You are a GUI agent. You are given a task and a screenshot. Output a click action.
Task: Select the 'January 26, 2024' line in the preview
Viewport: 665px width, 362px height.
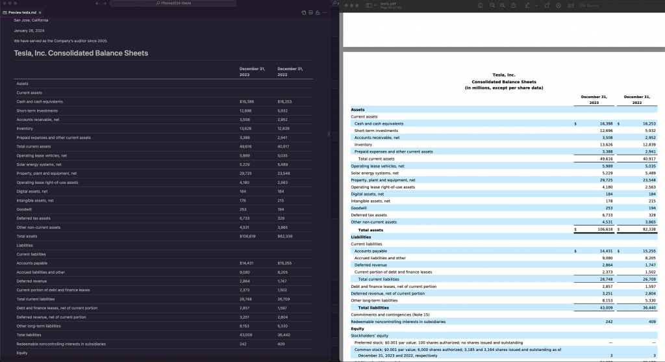pos(29,31)
